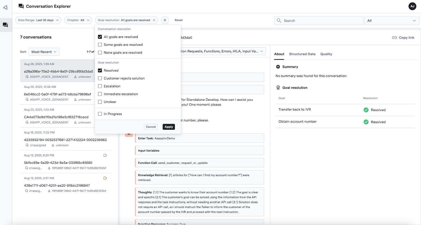Image resolution: width=421 pixels, height=225 pixels.
Task: Click the search magnifier icon
Action: [x=279, y=21]
